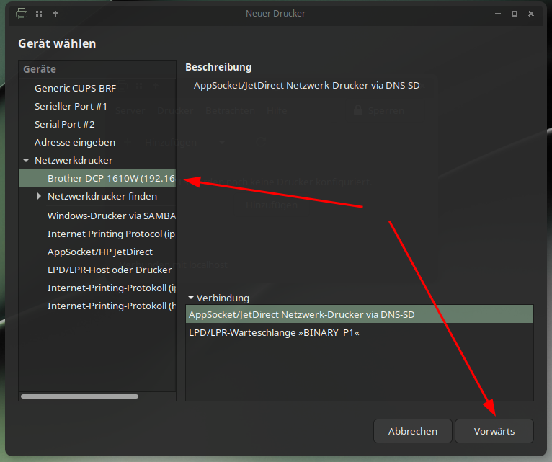Image resolution: width=552 pixels, height=462 pixels.
Task: Click the Abbrechen button
Action: pyautogui.click(x=413, y=431)
